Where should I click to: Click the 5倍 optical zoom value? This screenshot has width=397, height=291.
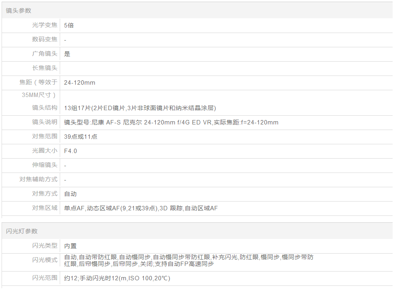[x=69, y=25]
